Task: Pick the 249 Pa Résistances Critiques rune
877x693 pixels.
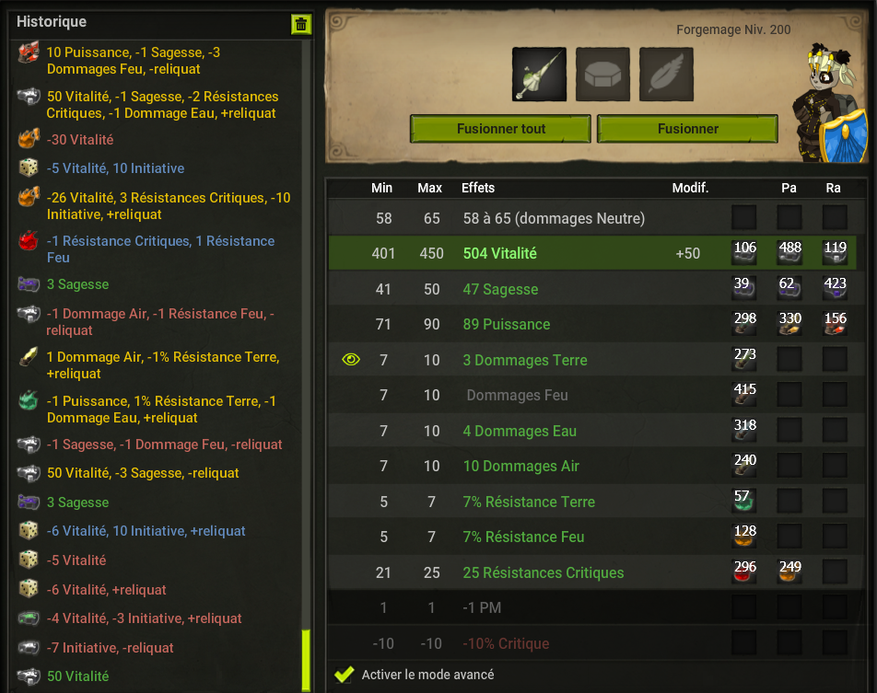Action: click(789, 572)
